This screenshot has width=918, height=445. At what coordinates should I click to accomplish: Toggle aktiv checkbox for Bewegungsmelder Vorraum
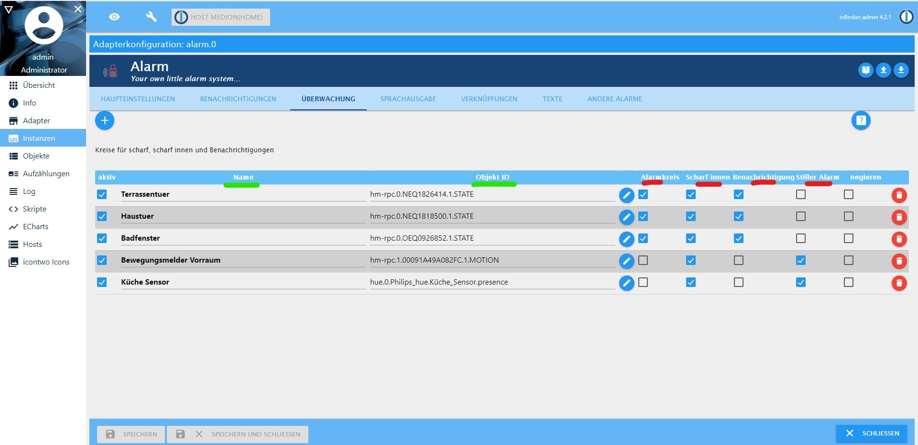pos(102,260)
